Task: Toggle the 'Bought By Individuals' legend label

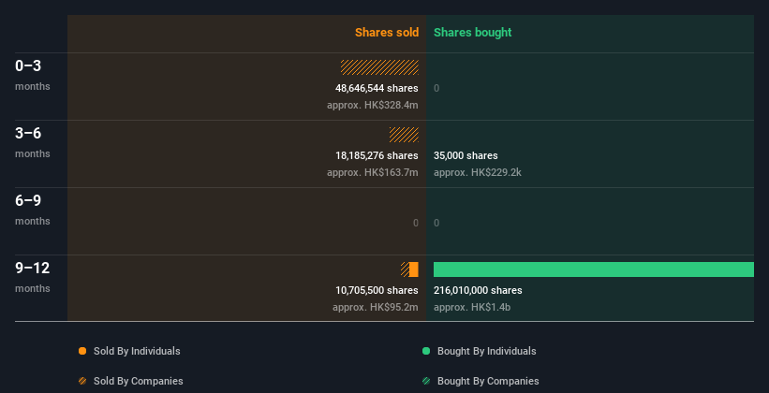Action: click(x=486, y=351)
